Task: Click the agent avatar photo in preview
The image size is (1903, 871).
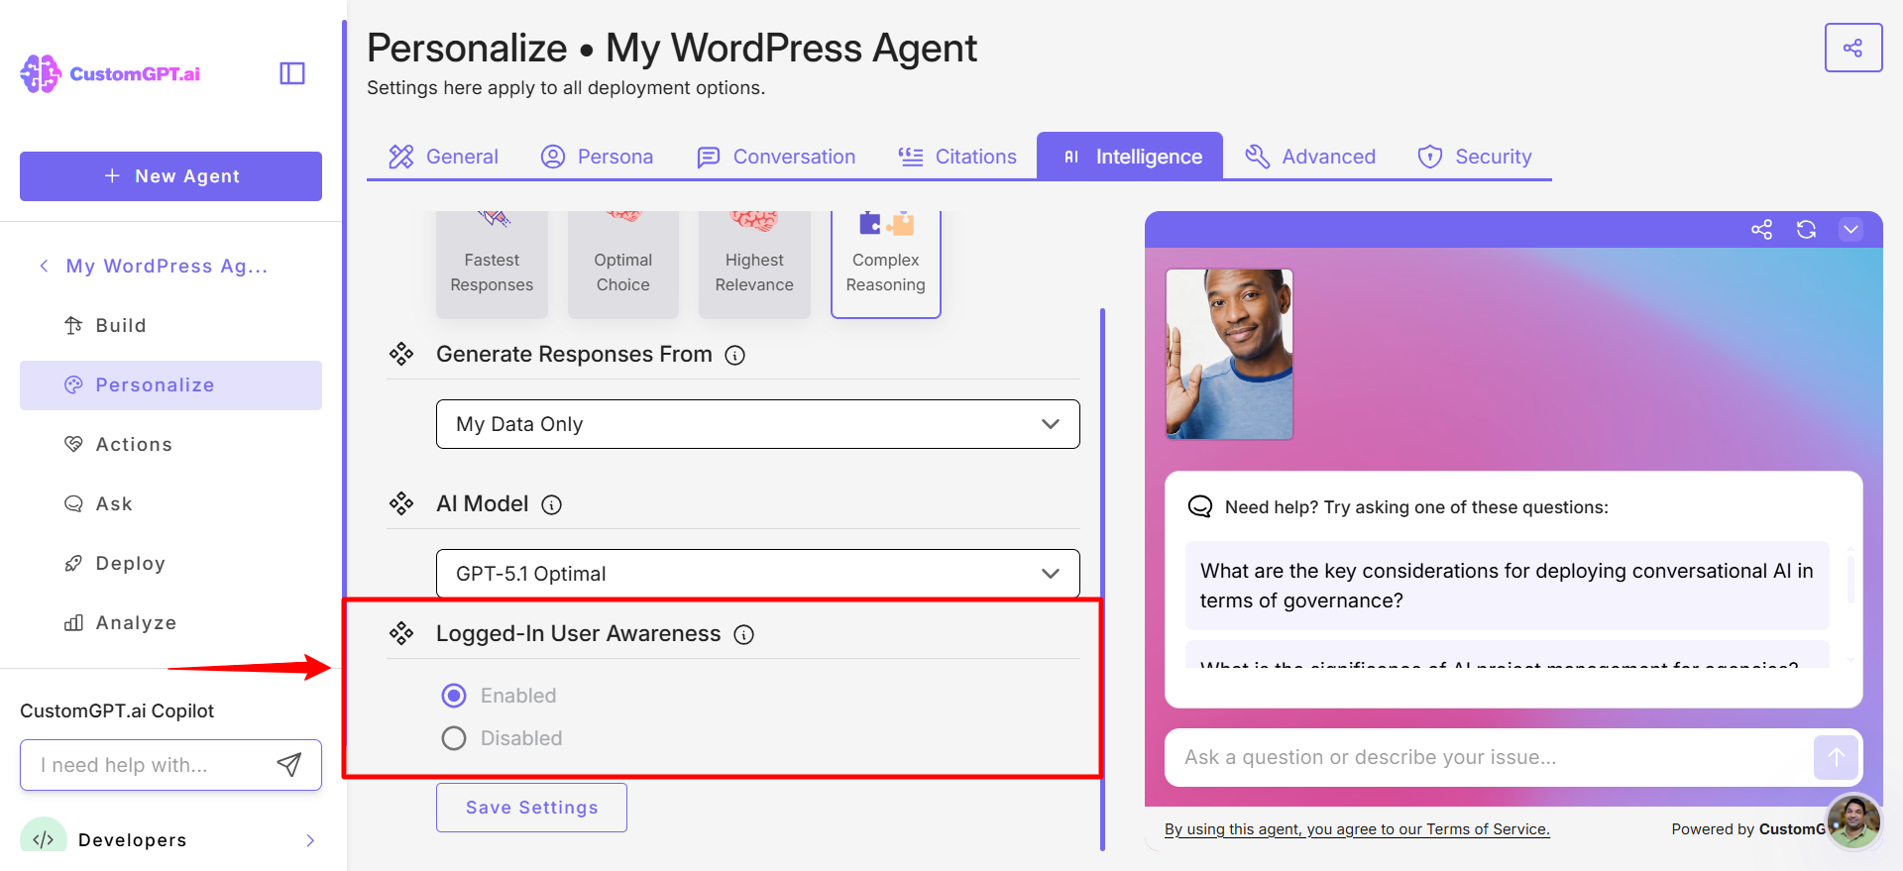Action: (x=1229, y=354)
